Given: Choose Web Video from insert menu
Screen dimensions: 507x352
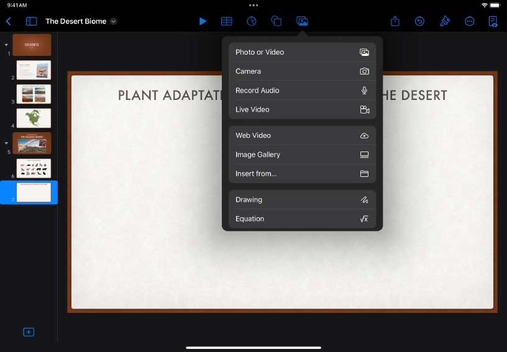Looking at the screenshot, I should pyautogui.click(x=302, y=135).
